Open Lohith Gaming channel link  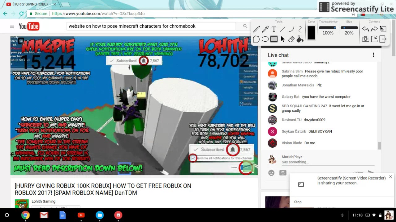tap(43, 201)
